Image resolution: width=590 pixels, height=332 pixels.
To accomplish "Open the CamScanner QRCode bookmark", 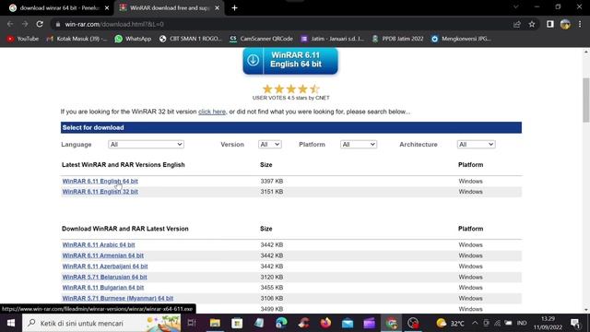I will point(261,39).
